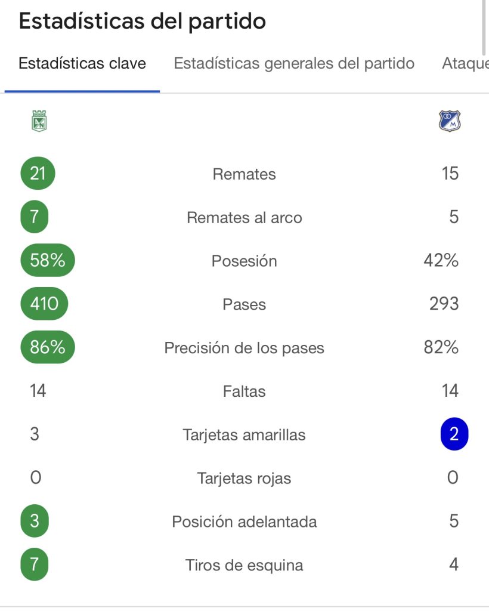489x611 pixels.
Task: Click the Estadísticas del partido heading
Action: 143,21
